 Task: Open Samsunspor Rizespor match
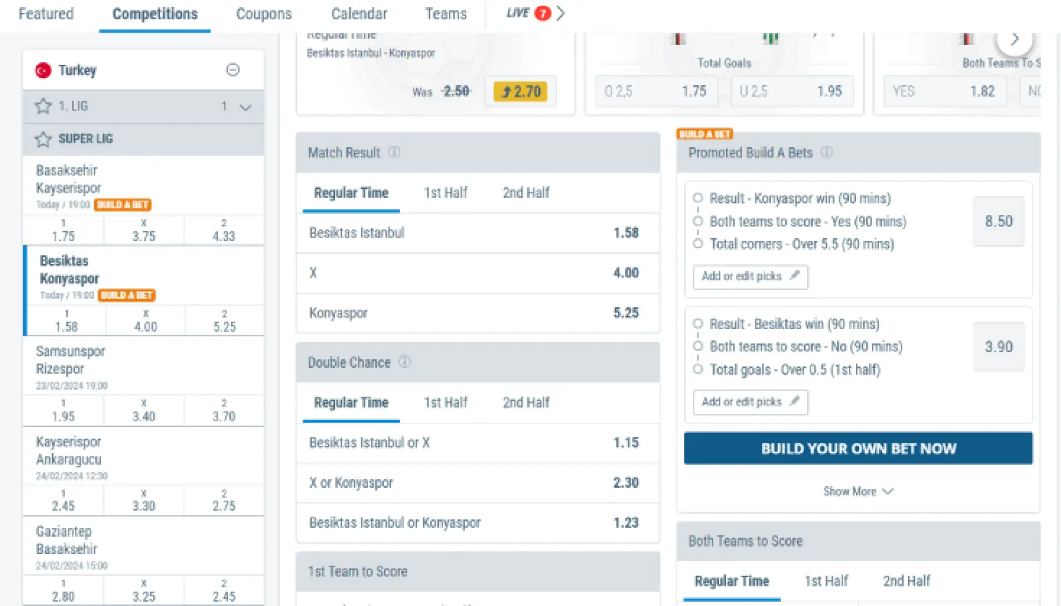coord(143,367)
